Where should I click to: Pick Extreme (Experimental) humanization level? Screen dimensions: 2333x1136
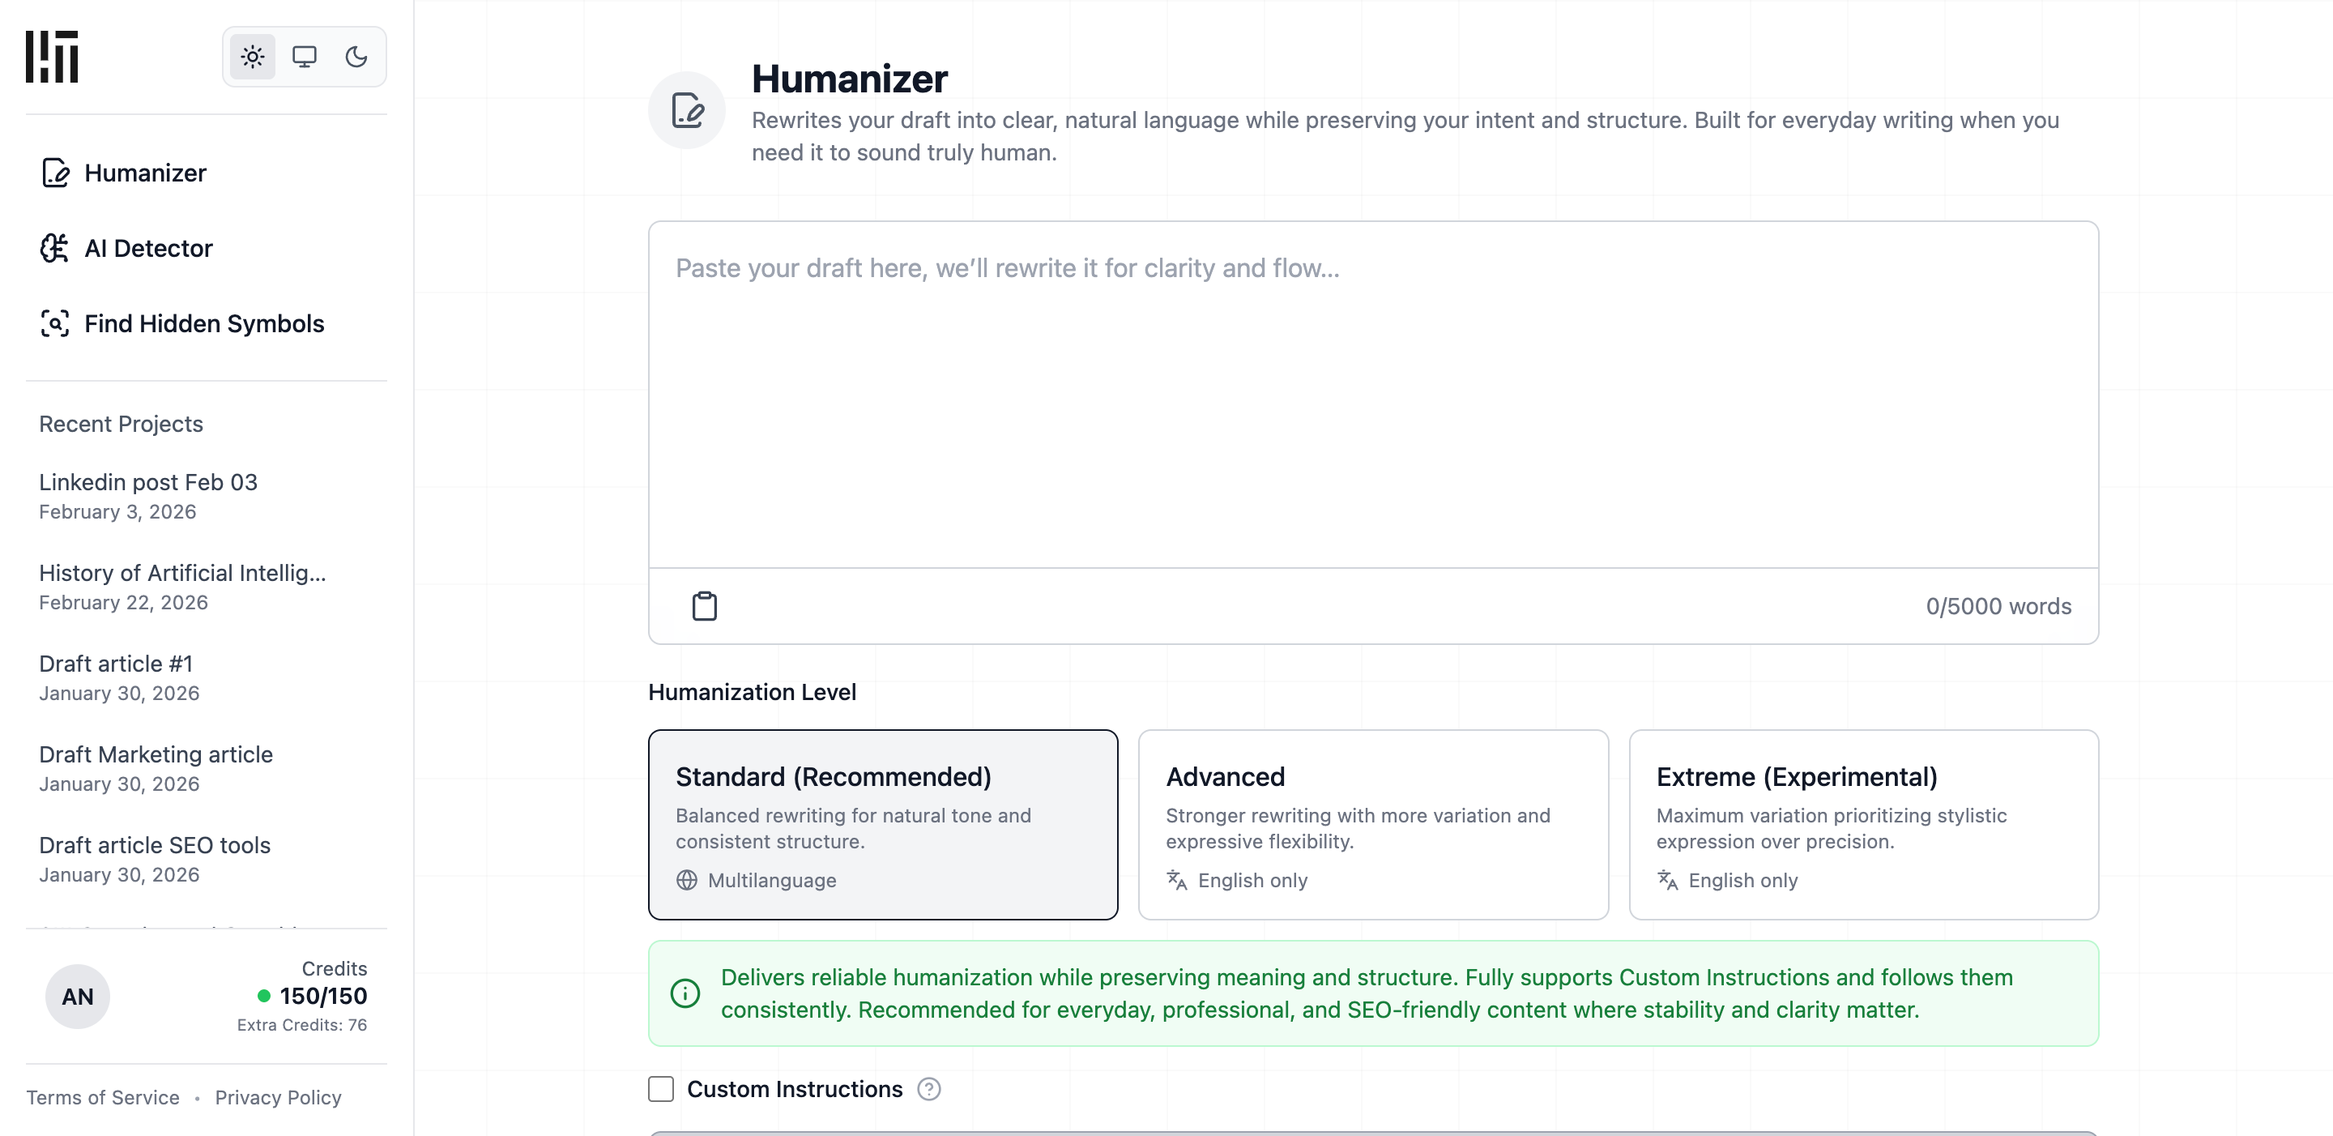(x=1863, y=824)
